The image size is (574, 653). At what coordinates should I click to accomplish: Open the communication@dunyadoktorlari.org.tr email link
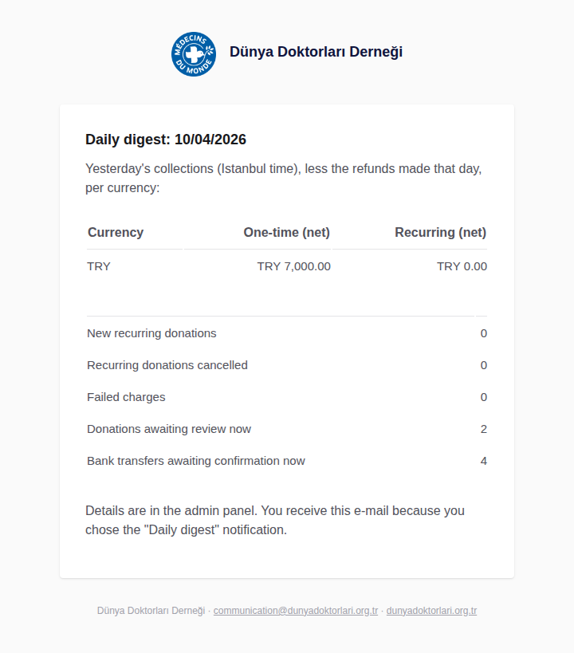click(x=296, y=611)
